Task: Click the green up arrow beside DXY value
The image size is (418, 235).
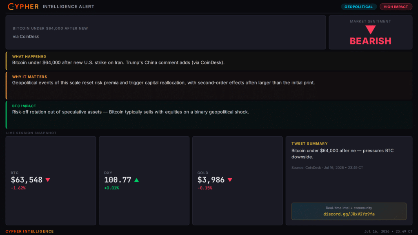Action: tap(136, 180)
